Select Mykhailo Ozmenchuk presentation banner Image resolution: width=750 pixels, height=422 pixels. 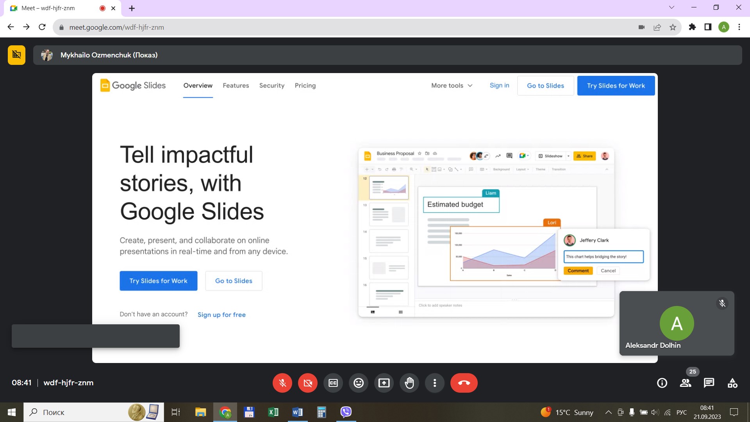pos(387,55)
